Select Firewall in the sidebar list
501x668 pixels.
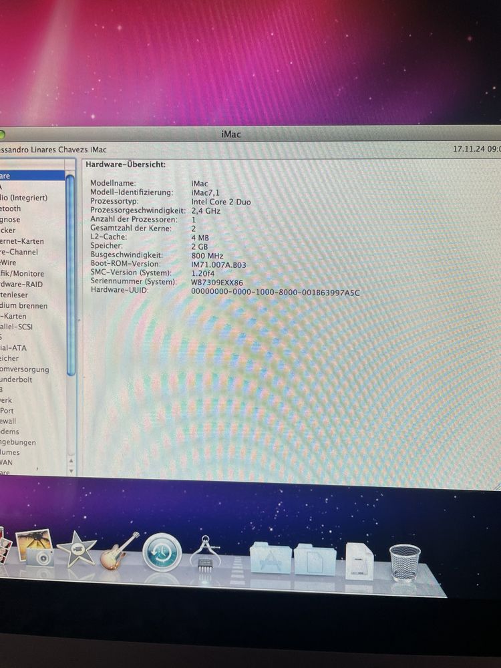[x=8, y=421]
